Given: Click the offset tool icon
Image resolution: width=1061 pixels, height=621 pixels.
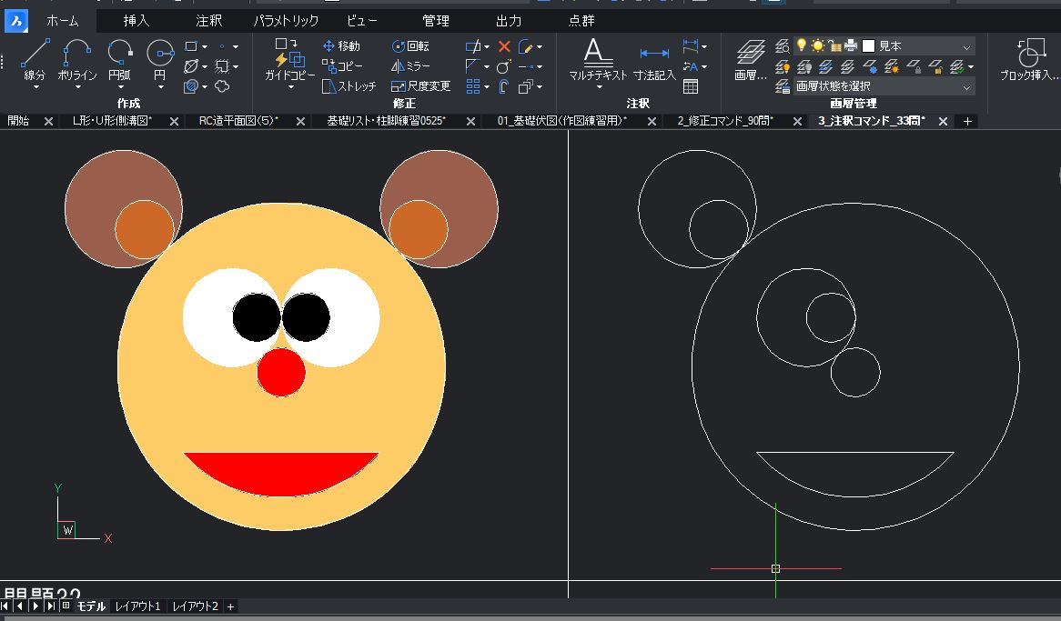Looking at the screenshot, I should [504, 86].
